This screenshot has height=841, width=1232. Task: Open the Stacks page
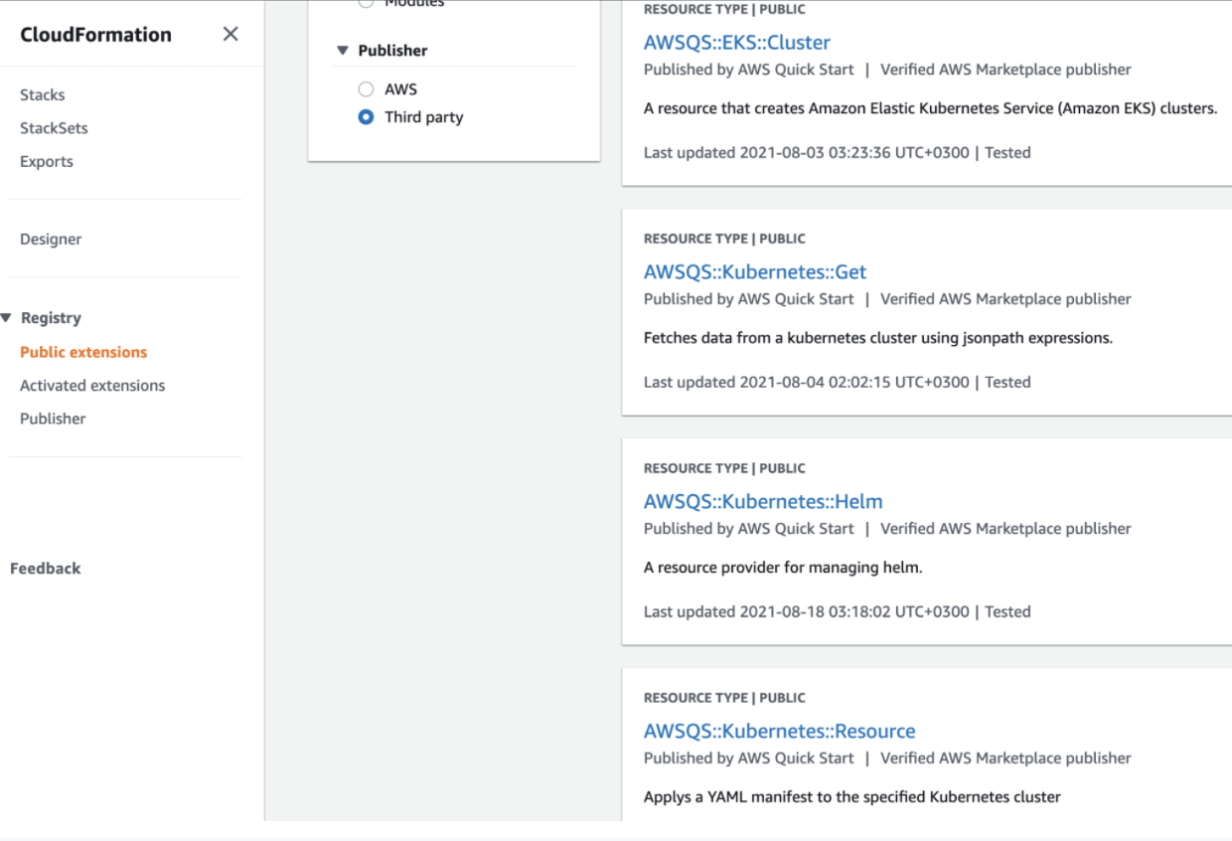(42, 94)
